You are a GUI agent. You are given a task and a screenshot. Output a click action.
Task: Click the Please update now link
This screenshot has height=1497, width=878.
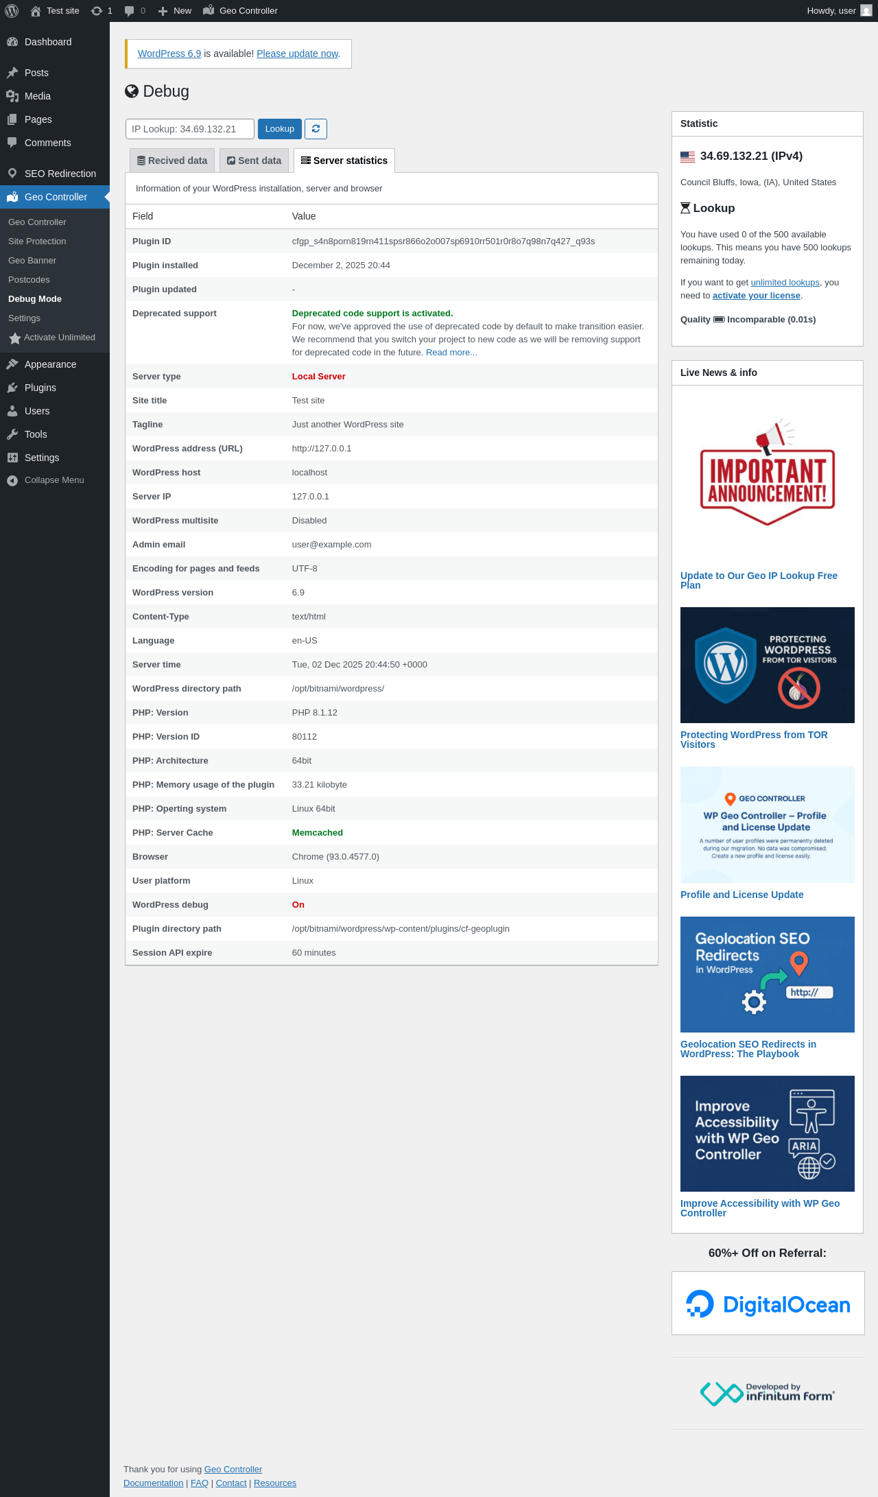tap(297, 54)
